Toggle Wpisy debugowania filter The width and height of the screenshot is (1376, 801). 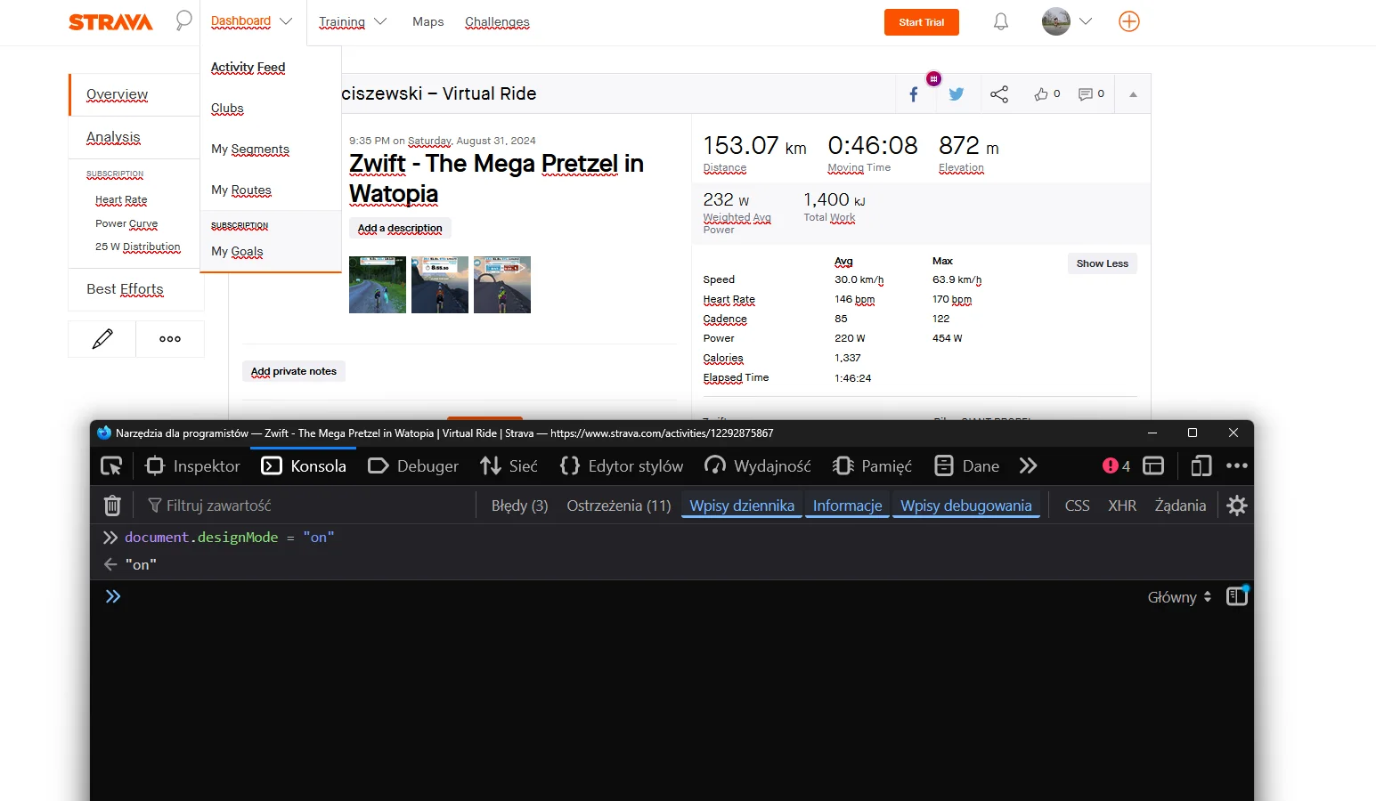(x=965, y=506)
